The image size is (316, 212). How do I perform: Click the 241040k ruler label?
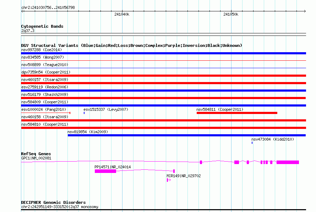[122, 14]
